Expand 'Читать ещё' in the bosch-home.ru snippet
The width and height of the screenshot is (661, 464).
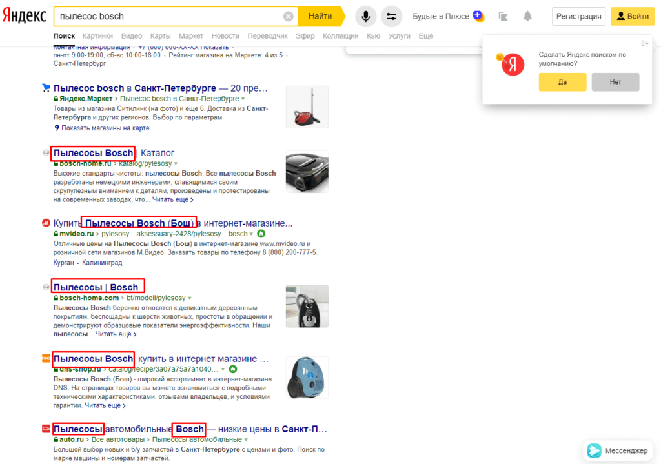(x=173, y=200)
